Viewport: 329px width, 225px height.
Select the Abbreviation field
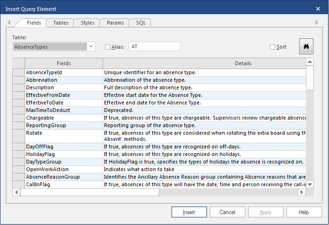pyautogui.click(x=64, y=80)
